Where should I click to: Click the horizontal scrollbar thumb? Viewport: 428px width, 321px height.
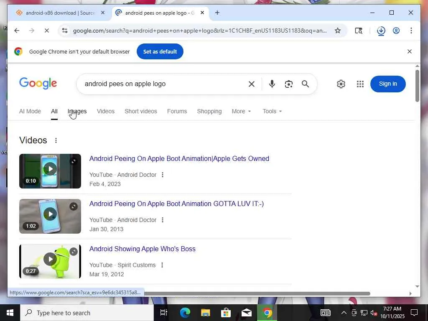coord(257,294)
